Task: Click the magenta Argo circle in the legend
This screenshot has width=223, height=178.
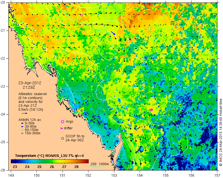Action: 62,122
